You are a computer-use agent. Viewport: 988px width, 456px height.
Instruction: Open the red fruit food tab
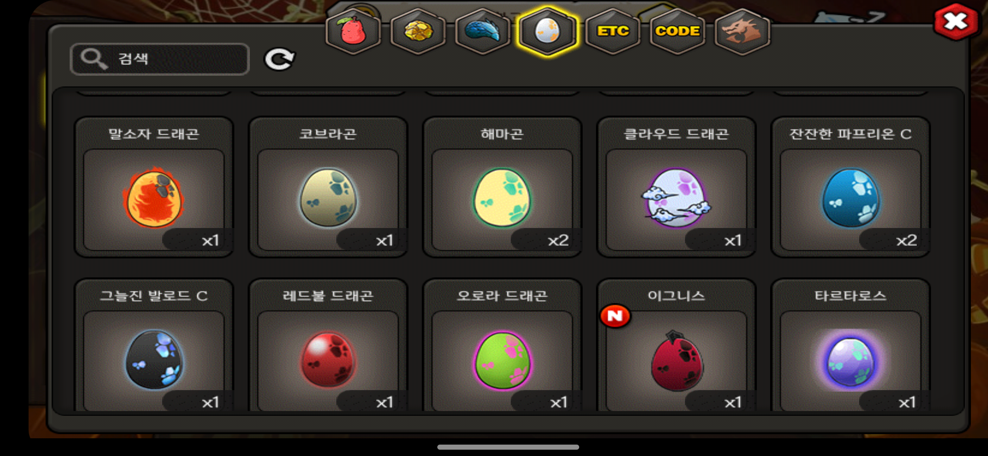353,31
